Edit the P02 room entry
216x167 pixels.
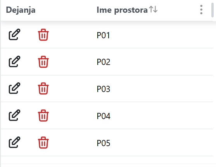tap(14, 61)
